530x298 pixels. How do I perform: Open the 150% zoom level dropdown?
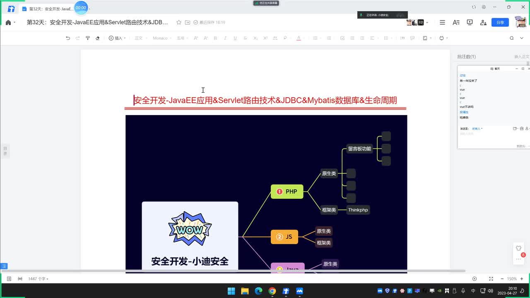(x=512, y=279)
